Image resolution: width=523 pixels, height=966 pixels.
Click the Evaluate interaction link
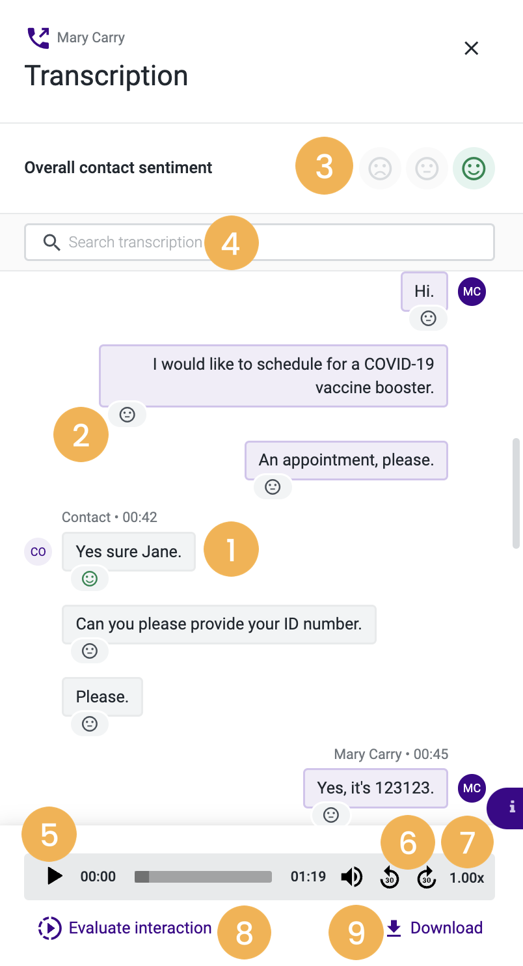pos(139,927)
